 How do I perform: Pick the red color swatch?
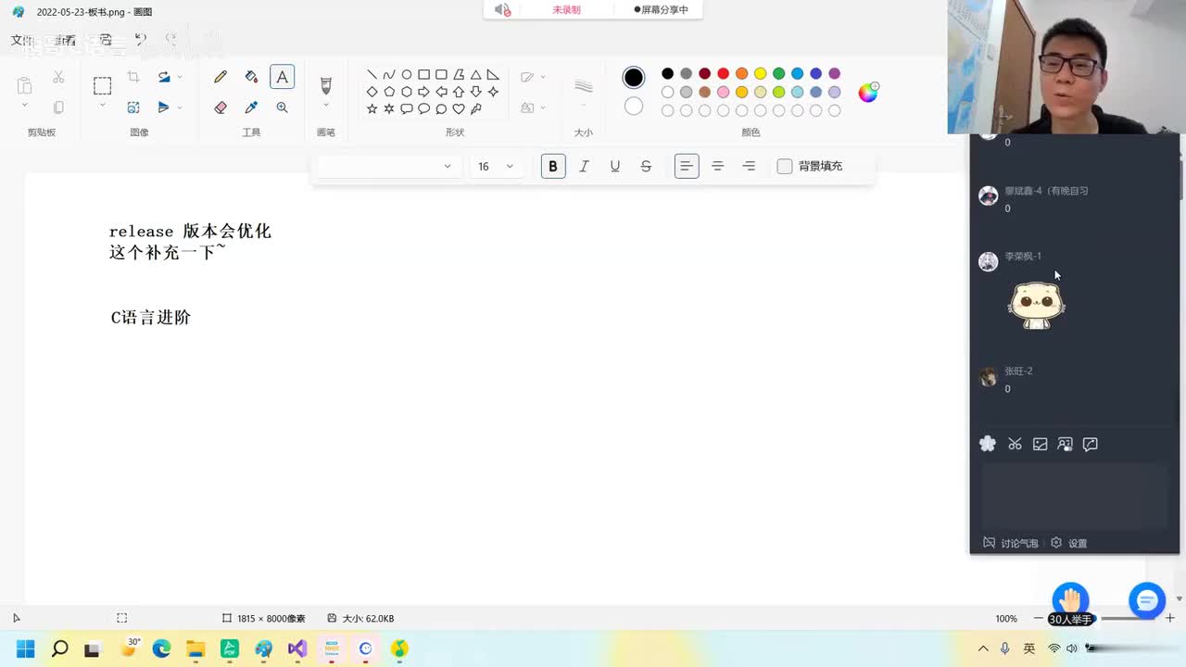coord(723,73)
